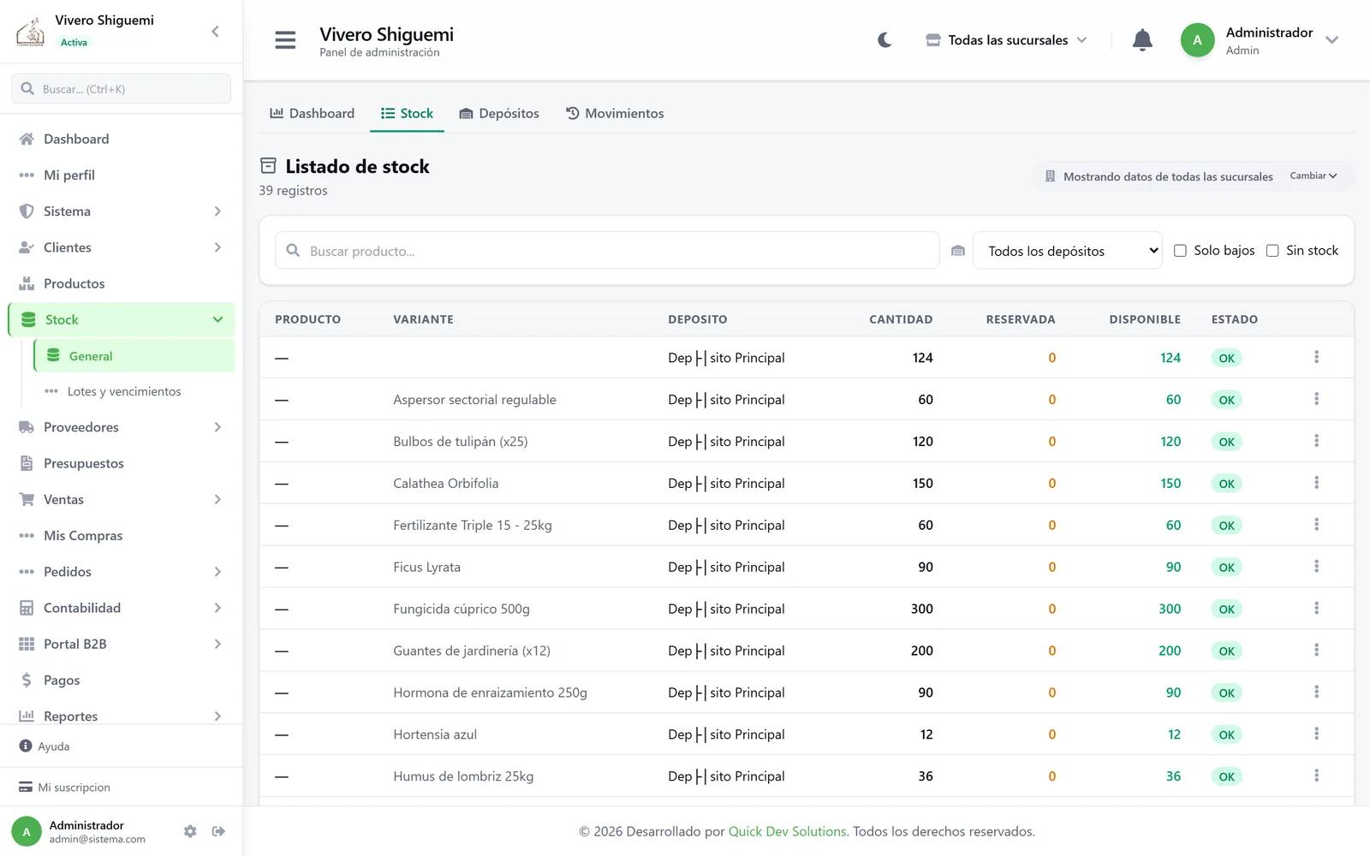Open Todos los depósitos dropdown
Image resolution: width=1370 pixels, height=856 pixels.
(x=1067, y=251)
